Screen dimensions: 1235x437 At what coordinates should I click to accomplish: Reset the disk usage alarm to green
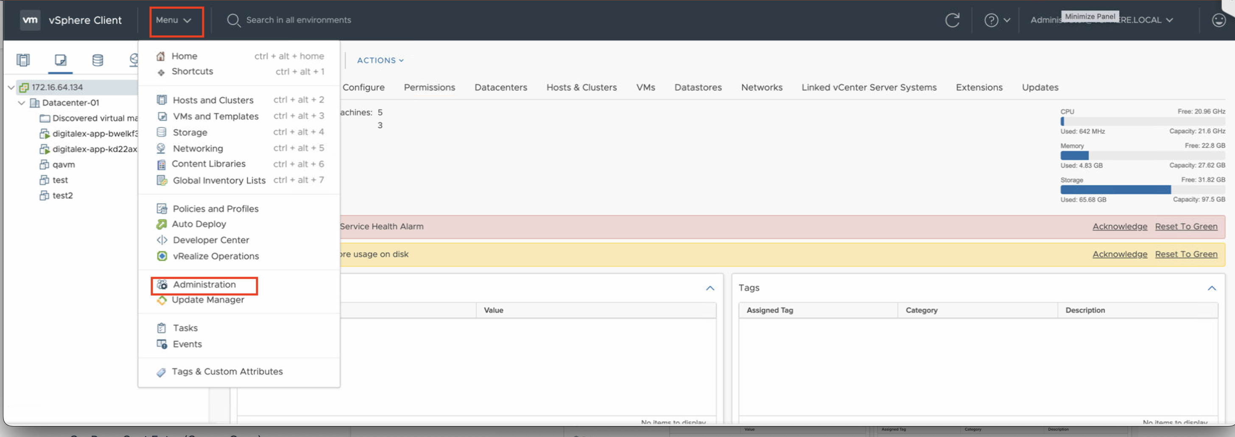pos(1186,254)
